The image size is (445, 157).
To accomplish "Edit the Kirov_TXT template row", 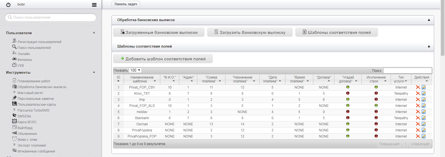I will (x=424, y=94).
